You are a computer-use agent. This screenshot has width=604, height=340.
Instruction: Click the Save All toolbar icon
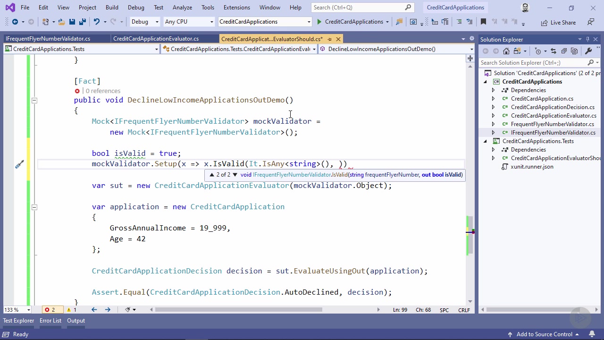82,22
